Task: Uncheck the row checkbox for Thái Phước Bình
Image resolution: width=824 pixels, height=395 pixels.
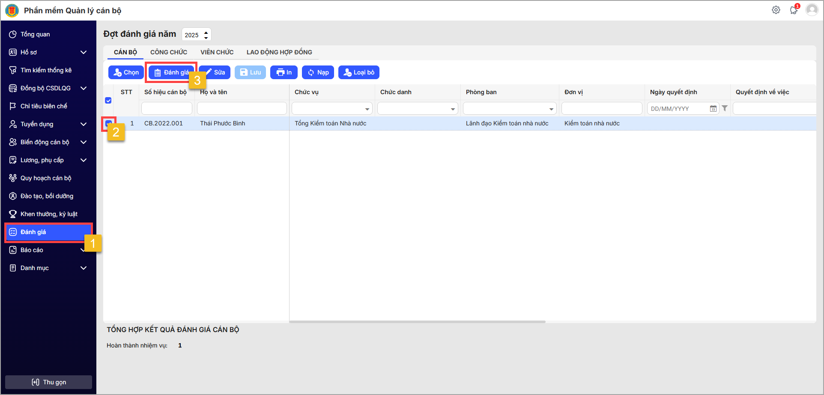Action: click(x=108, y=123)
